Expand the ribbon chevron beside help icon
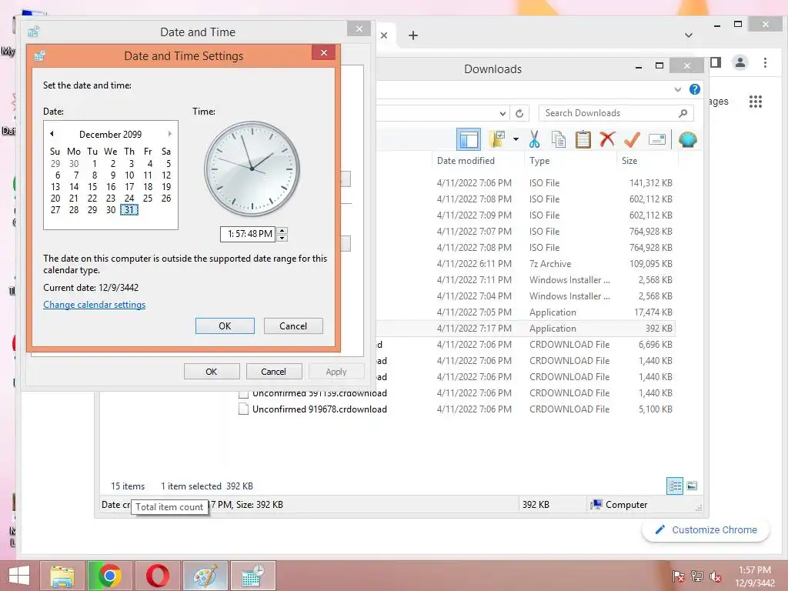 point(677,89)
